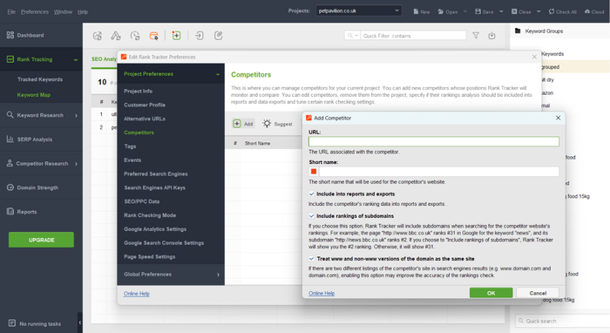Open Online Help link in Add Competitor dialog
Image resolution: width=610 pixels, height=333 pixels.
pos(322,293)
